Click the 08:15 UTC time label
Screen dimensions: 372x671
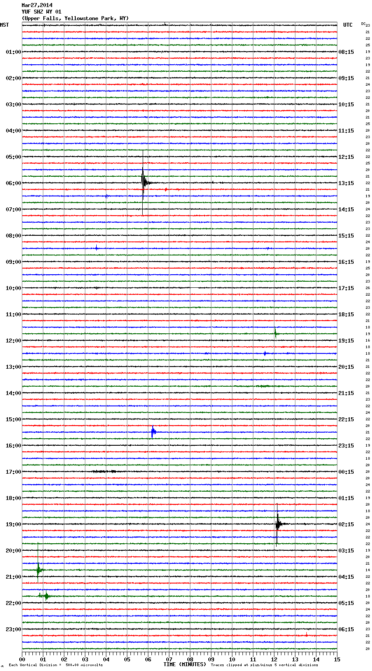(346, 52)
